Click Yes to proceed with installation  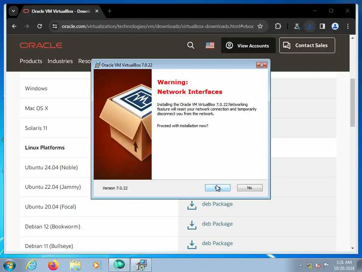pyautogui.click(x=217, y=188)
